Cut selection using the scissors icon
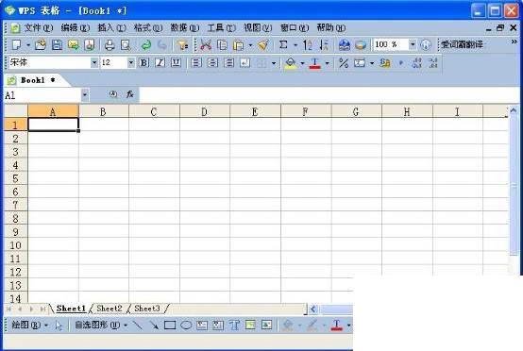The width and height of the screenshot is (523, 351). click(206, 44)
